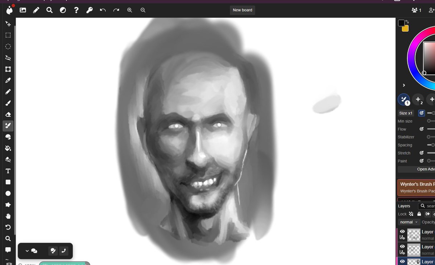Screen dimensions: 435x265
Task: Rename the New board title
Action: click(x=243, y=10)
